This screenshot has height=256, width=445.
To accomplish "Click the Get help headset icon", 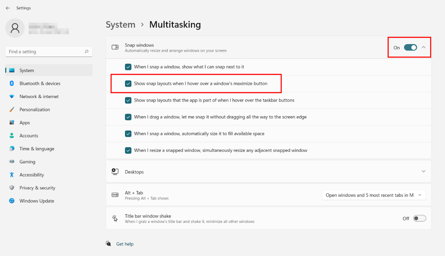I will (x=109, y=243).
